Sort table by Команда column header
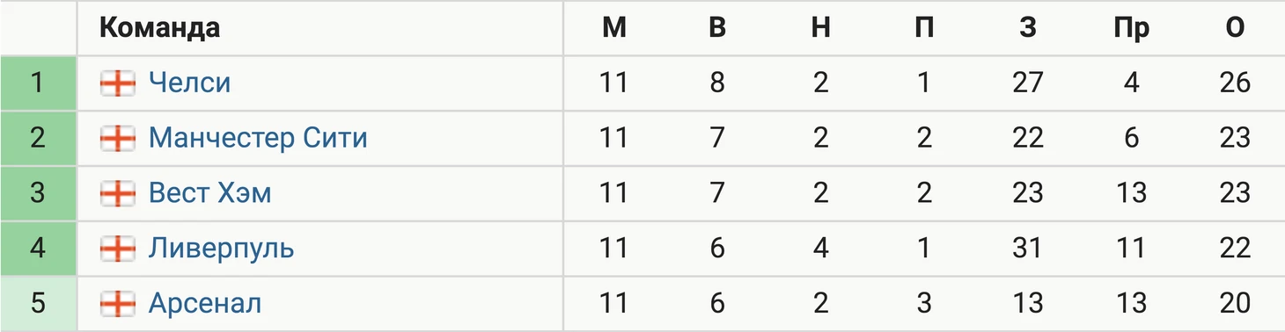Viewport: 1285px width, 332px height. (159, 28)
